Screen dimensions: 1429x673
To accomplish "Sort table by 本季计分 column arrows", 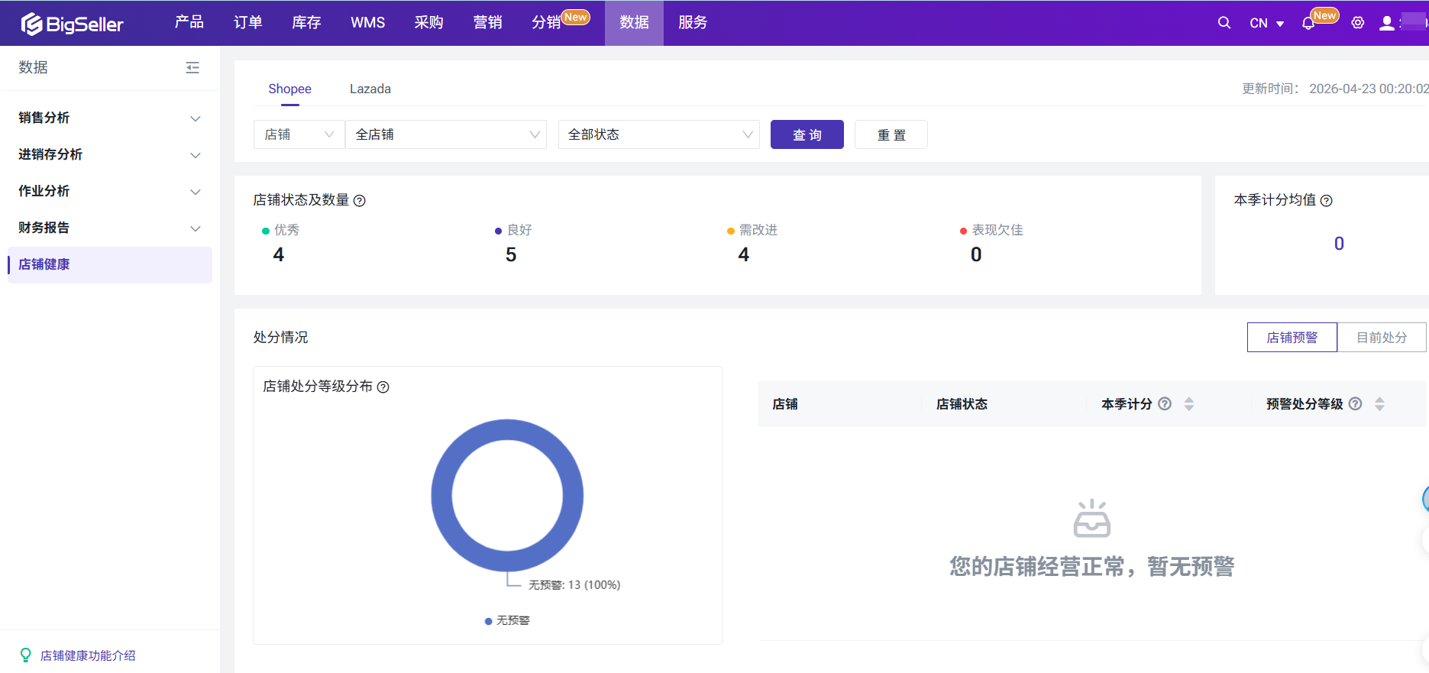I will pyautogui.click(x=1188, y=404).
